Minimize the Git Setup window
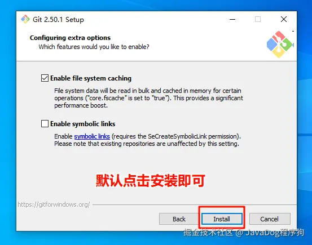Viewport: 312px width, 245px height. point(232,20)
